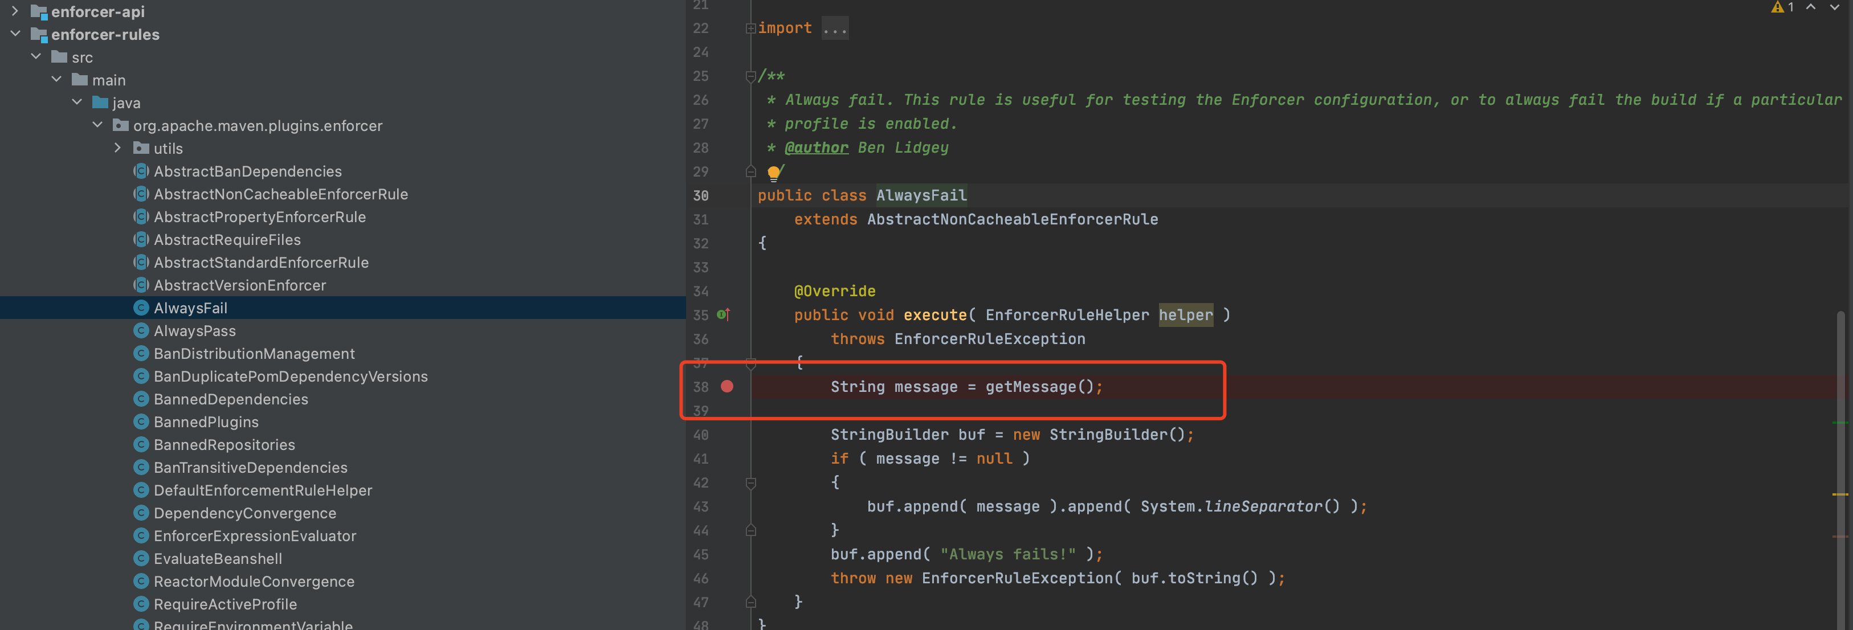1853x630 pixels.
Task: Fold the Javadoc comment at line 25
Action: tap(750, 76)
